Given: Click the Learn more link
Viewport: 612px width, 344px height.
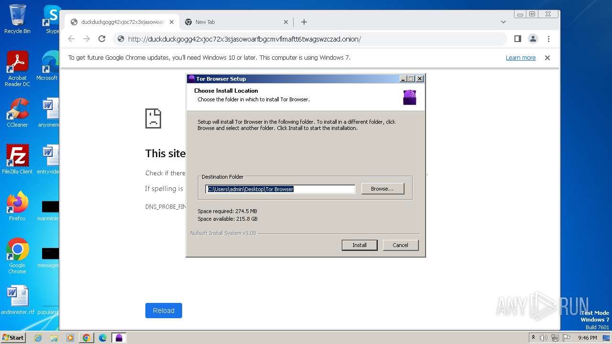Looking at the screenshot, I should pyautogui.click(x=521, y=58).
